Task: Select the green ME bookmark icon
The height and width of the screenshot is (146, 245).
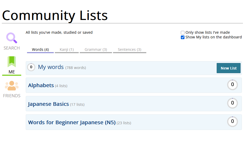Action: point(12,62)
